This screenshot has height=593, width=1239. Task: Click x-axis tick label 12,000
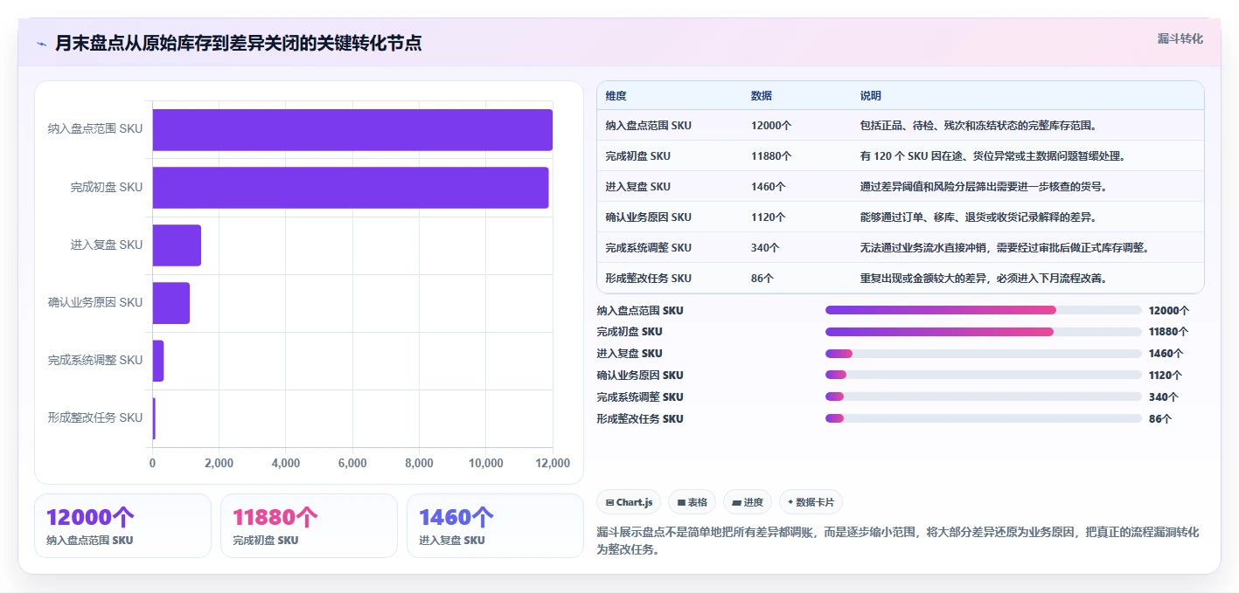click(x=553, y=463)
